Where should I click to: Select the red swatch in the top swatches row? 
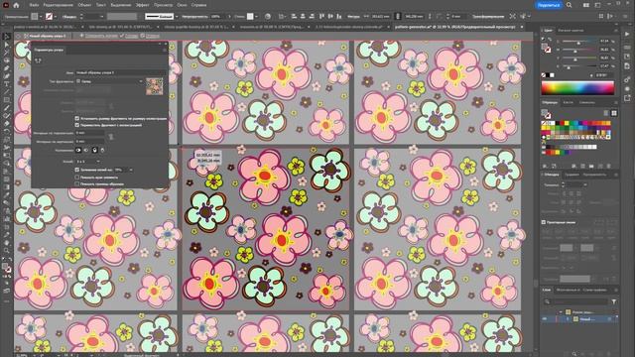point(562,123)
